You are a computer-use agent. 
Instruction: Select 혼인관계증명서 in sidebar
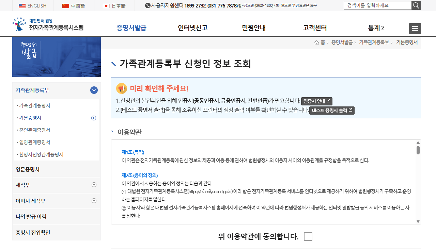tap(35, 130)
